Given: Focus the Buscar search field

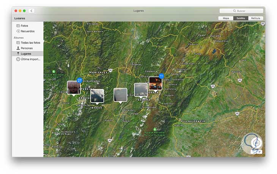Looking at the screenshot, I should click(241, 11).
